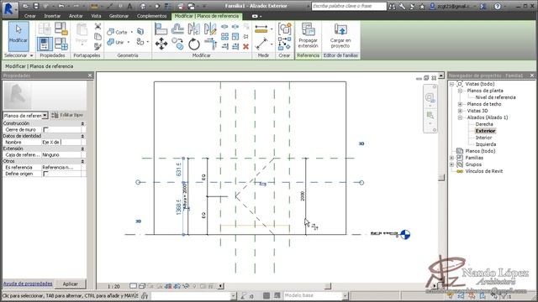Viewport: 538px width, 302px height.
Task: Open the Crear ribbon tab
Action: [x=30, y=16]
